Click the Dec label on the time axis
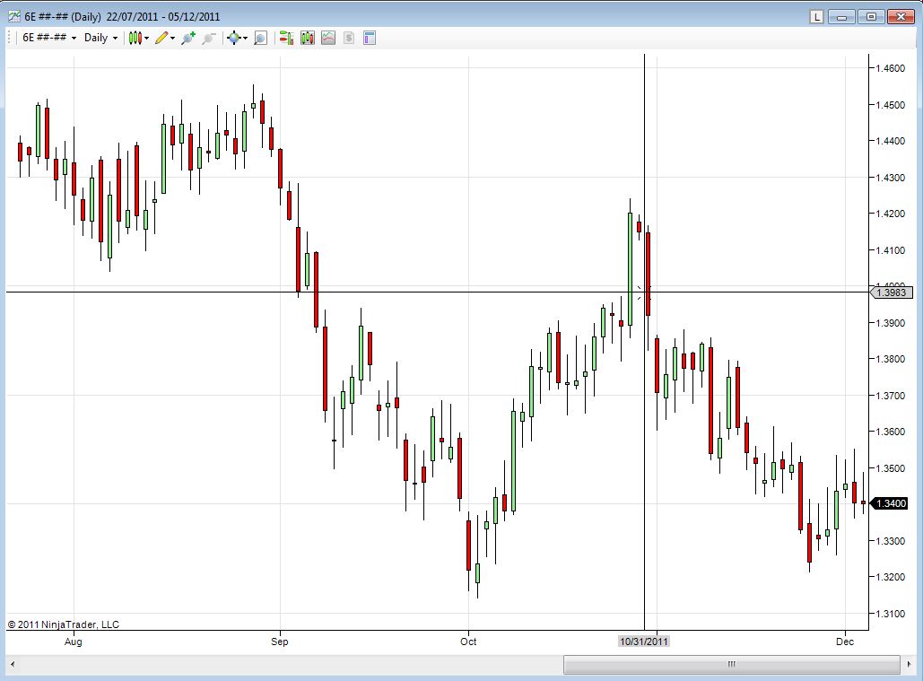This screenshot has height=681, width=923. [845, 641]
